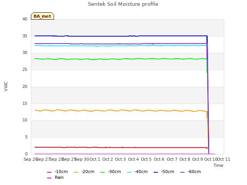
Task: Toggle the Rain legend entry
Action: pos(55,177)
